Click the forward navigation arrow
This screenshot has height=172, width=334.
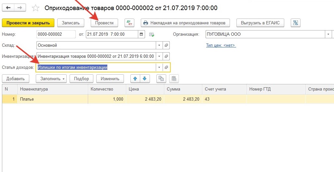(x=20, y=7)
